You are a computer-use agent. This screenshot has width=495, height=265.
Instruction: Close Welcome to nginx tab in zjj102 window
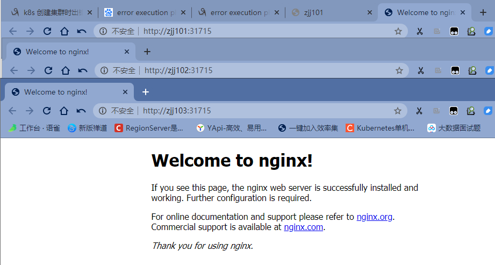point(127,52)
